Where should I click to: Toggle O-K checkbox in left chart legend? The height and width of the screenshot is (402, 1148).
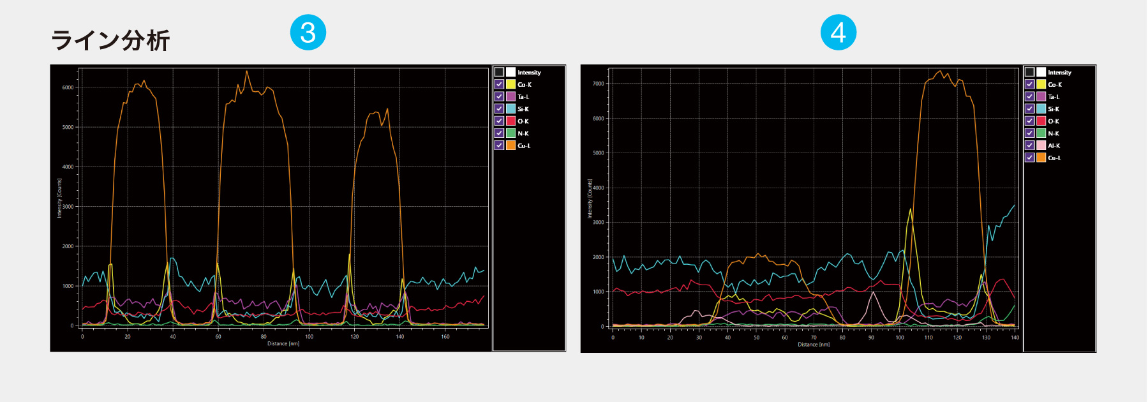(499, 121)
